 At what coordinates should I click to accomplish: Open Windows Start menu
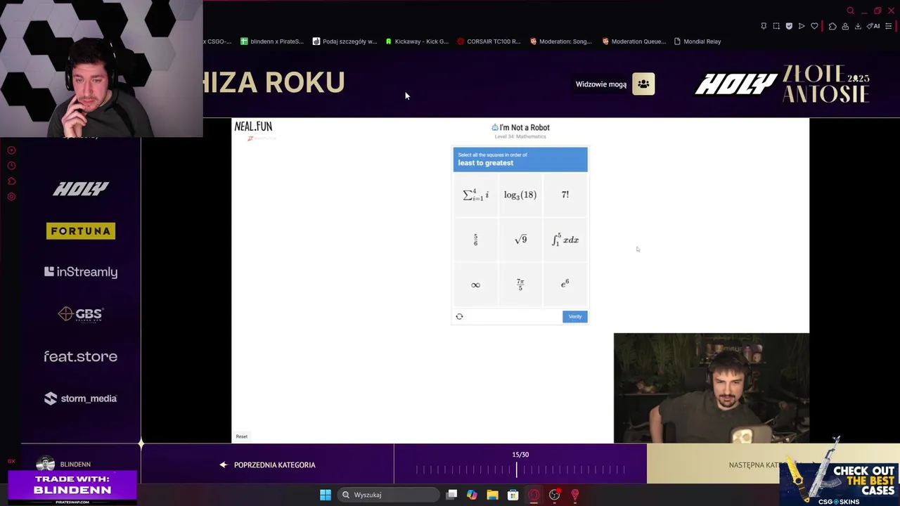tap(326, 495)
